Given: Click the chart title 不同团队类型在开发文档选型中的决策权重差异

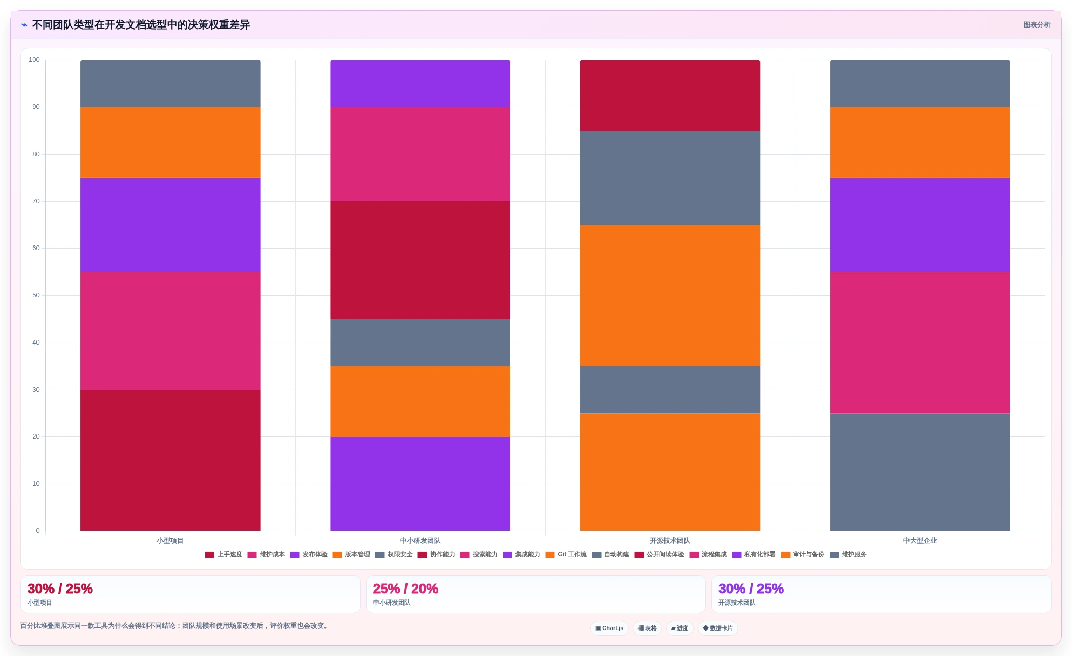Looking at the screenshot, I should coord(141,25).
